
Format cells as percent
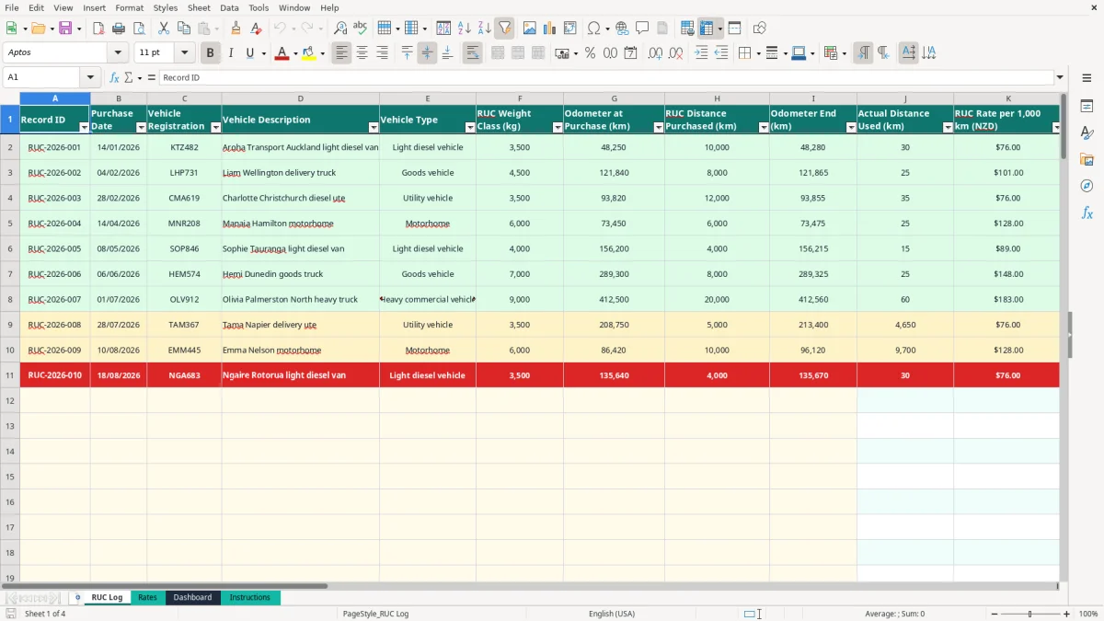coord(590,53)
